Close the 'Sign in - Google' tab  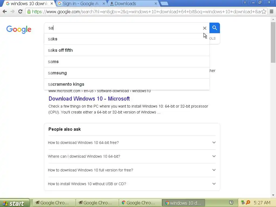tap(104, 4)
